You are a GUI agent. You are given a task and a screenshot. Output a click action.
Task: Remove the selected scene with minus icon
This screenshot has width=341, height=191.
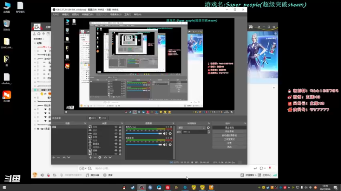pyautogui.click(x=58, y=157)
